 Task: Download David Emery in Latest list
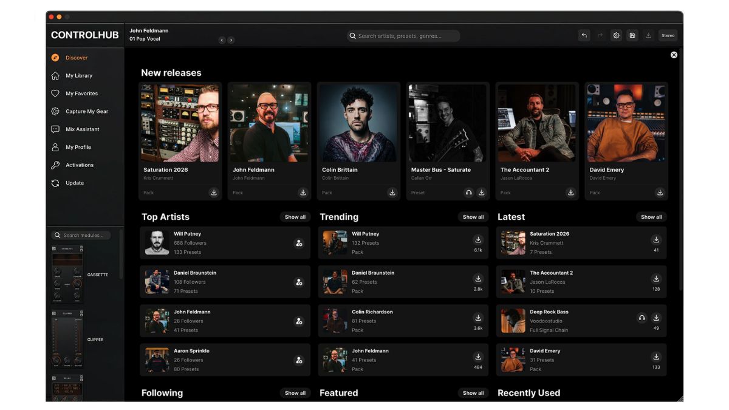[656, 357]
